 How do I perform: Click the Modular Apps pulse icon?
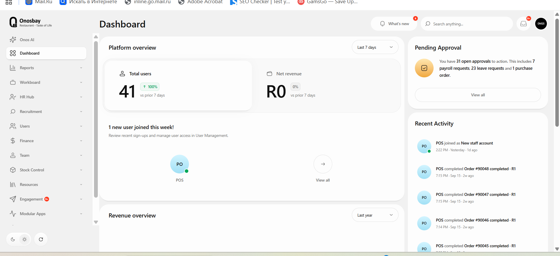(13, 214)
